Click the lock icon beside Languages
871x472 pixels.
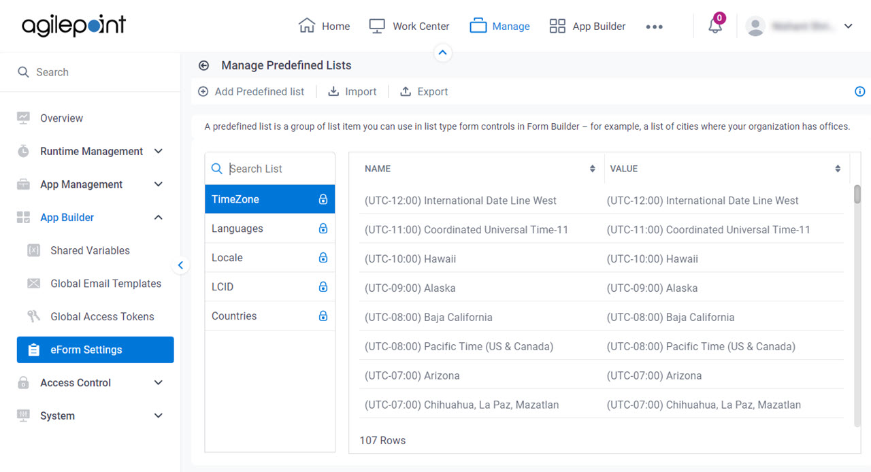[323, 229]
